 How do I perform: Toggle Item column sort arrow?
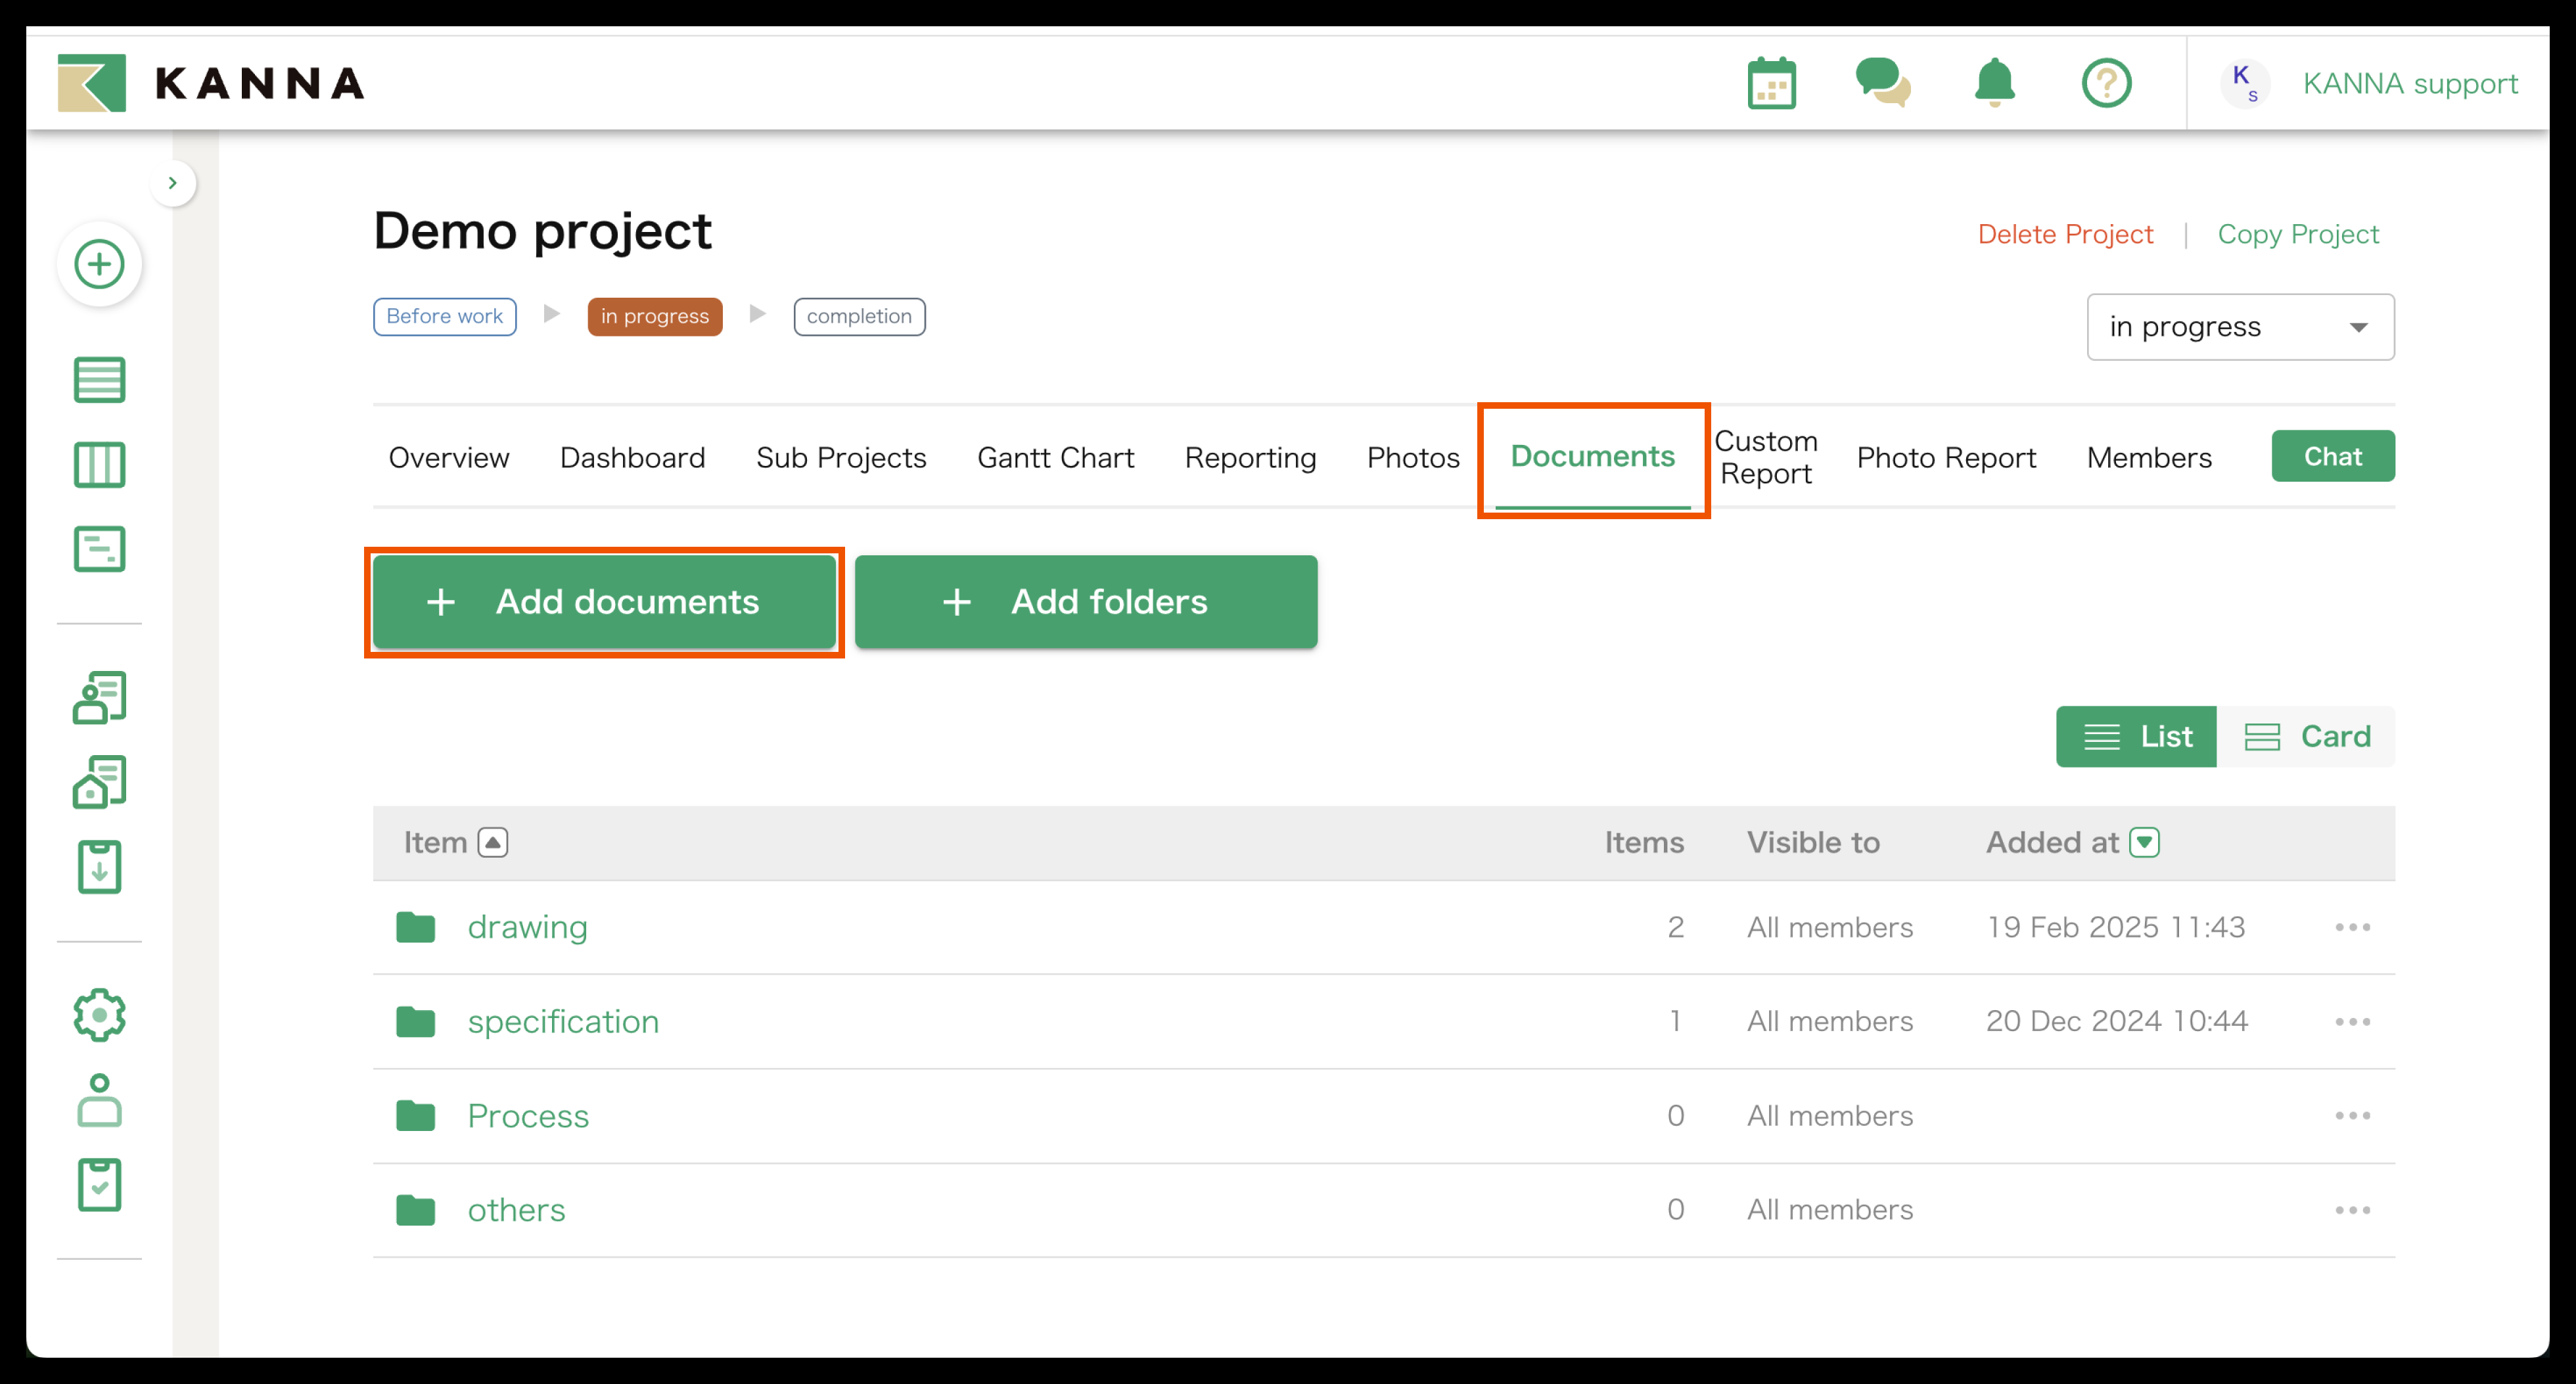(x=493, y=842)
